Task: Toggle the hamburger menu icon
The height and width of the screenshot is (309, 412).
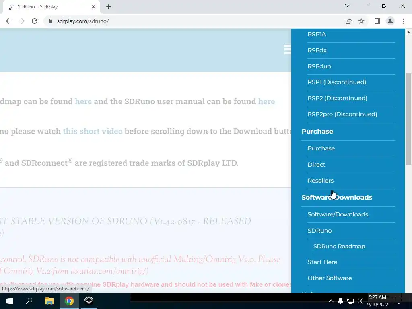Action: click(x=287, y=49)
